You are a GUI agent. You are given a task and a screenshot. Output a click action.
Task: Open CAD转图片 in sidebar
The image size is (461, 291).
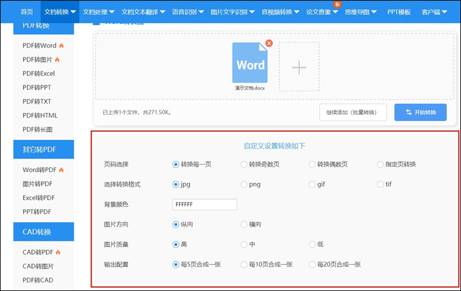click(x=38, y=266)
